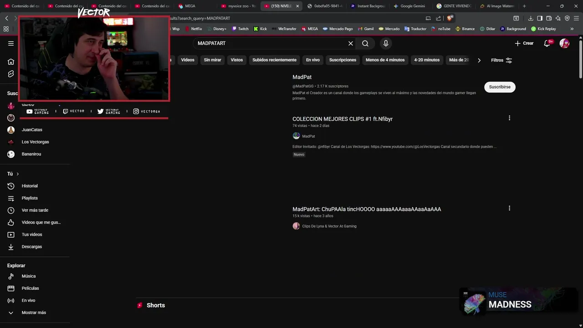
Task: Open the Crear create menu
Action: pyautogui.click(x=524, y=43)
